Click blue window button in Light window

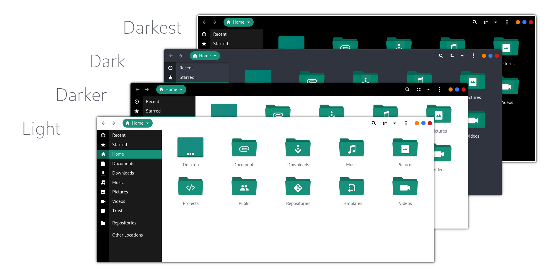(423, 123)
